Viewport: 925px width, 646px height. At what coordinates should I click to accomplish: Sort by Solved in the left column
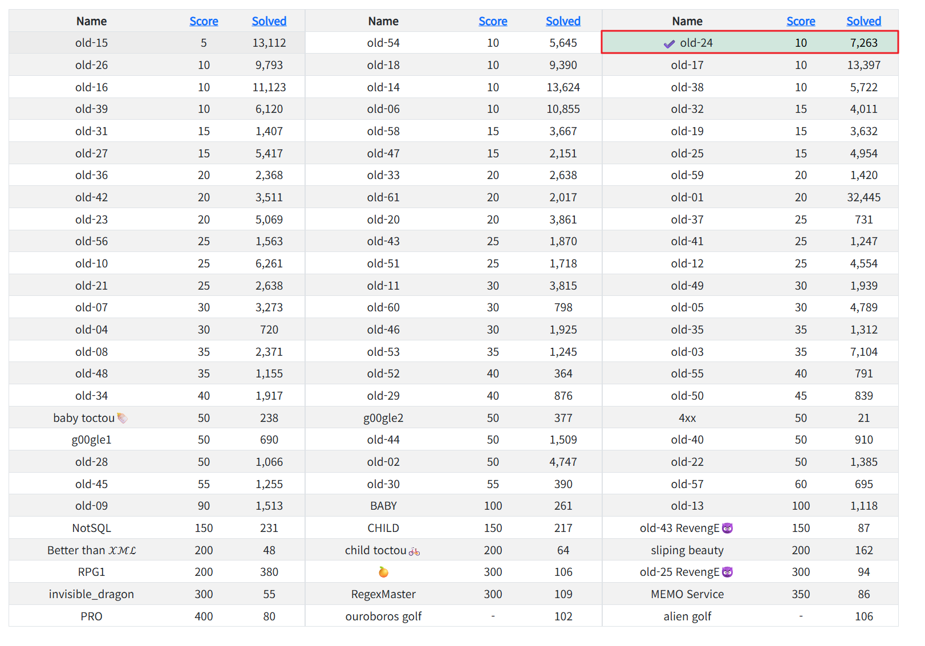click(x=269, y=21)
